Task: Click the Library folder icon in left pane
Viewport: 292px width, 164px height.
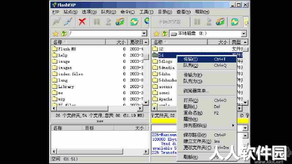Action: tap(55, 86)
